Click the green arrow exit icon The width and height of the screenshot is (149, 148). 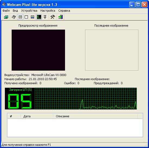60,17
